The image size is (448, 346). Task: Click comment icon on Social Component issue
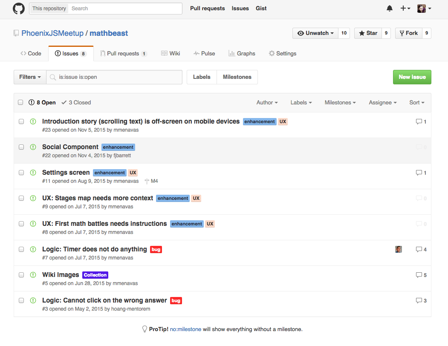click(419, 147)
